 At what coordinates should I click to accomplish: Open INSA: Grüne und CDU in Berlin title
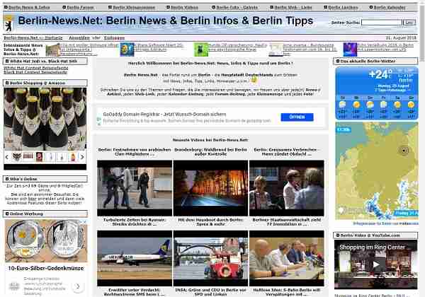click(x=210, y=292)
